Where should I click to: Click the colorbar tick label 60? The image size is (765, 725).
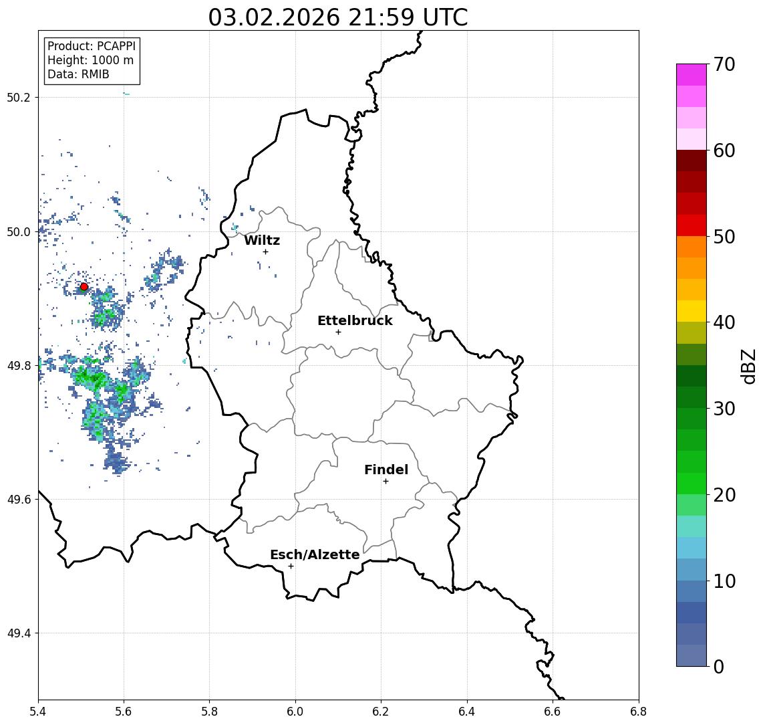pos(724,150)
